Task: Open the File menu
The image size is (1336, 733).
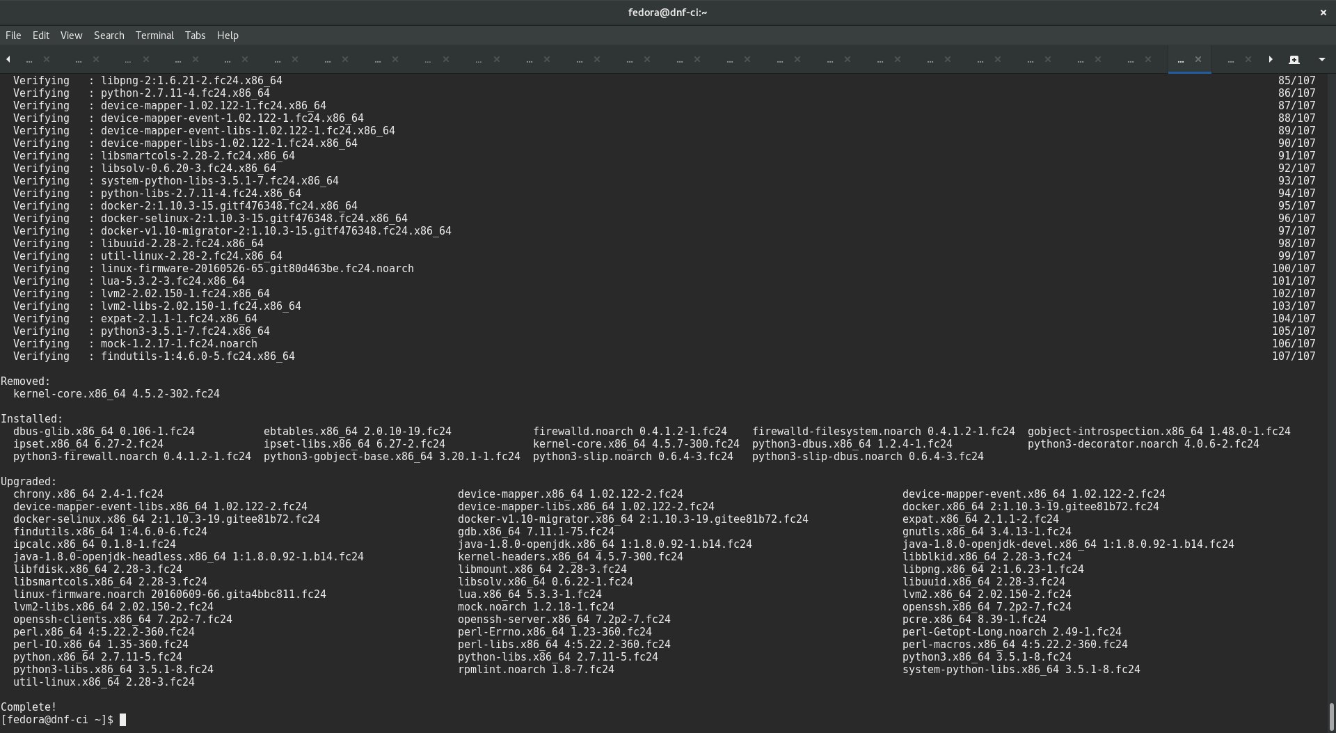Action: [x=13, y=36]
